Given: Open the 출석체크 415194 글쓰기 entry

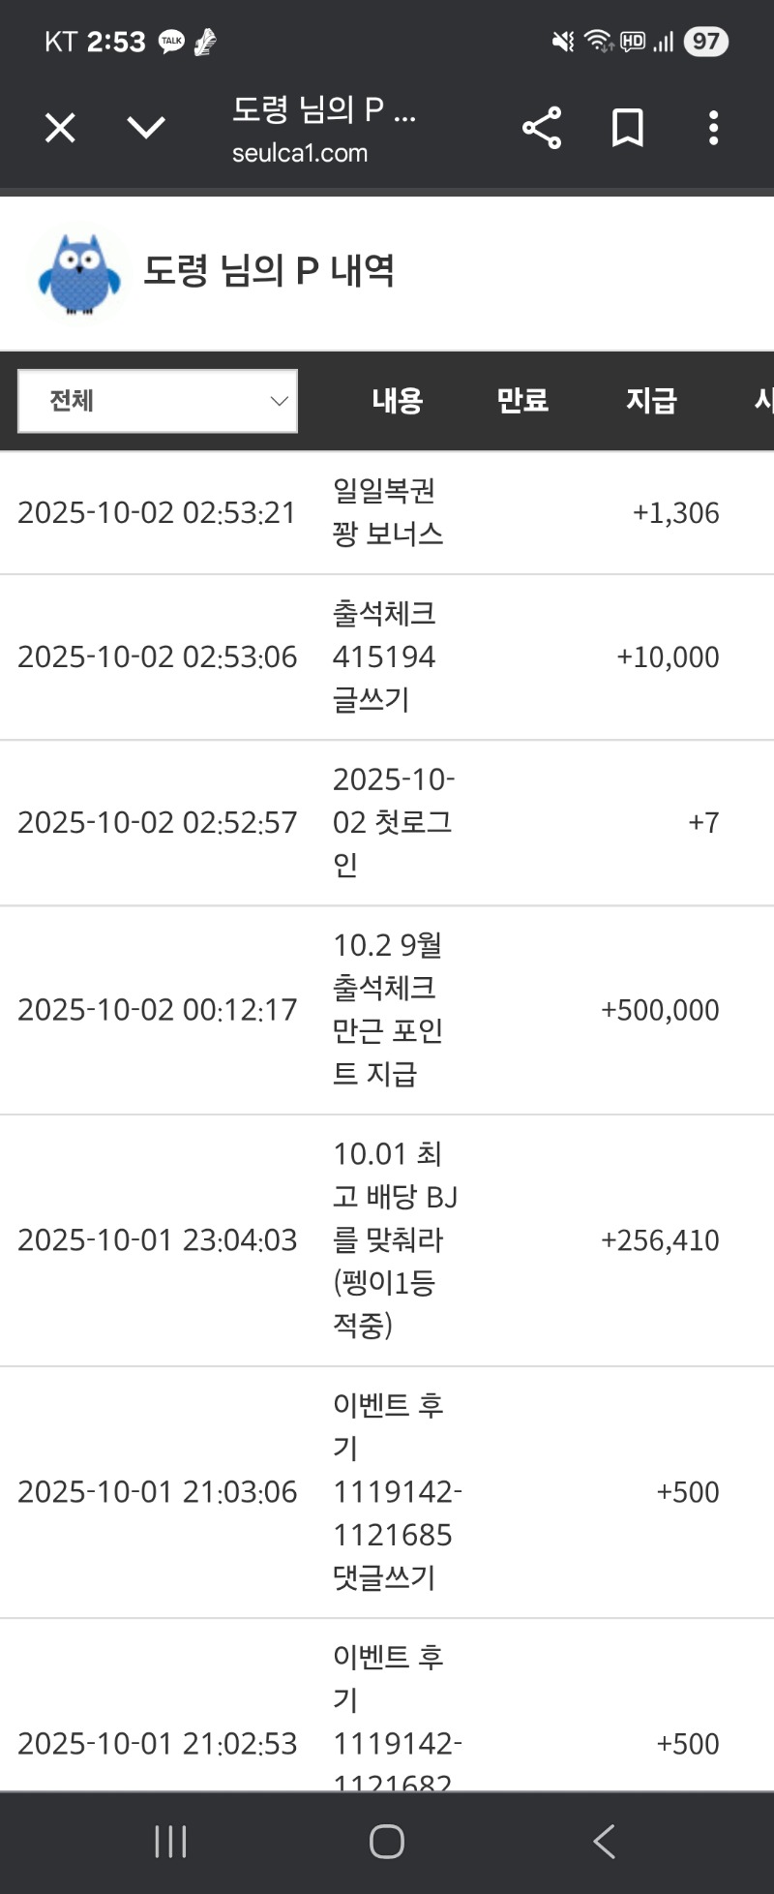Looking at the screenshot, I should (x=384, y=657).
